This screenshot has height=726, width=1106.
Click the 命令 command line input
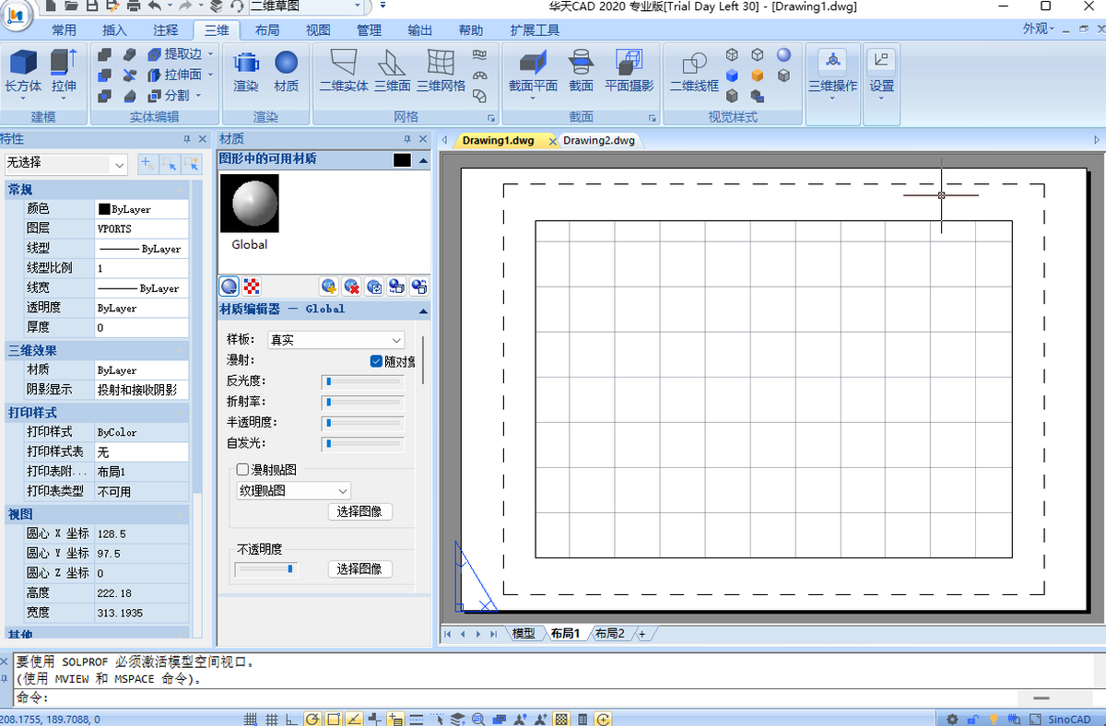(516, 698)
